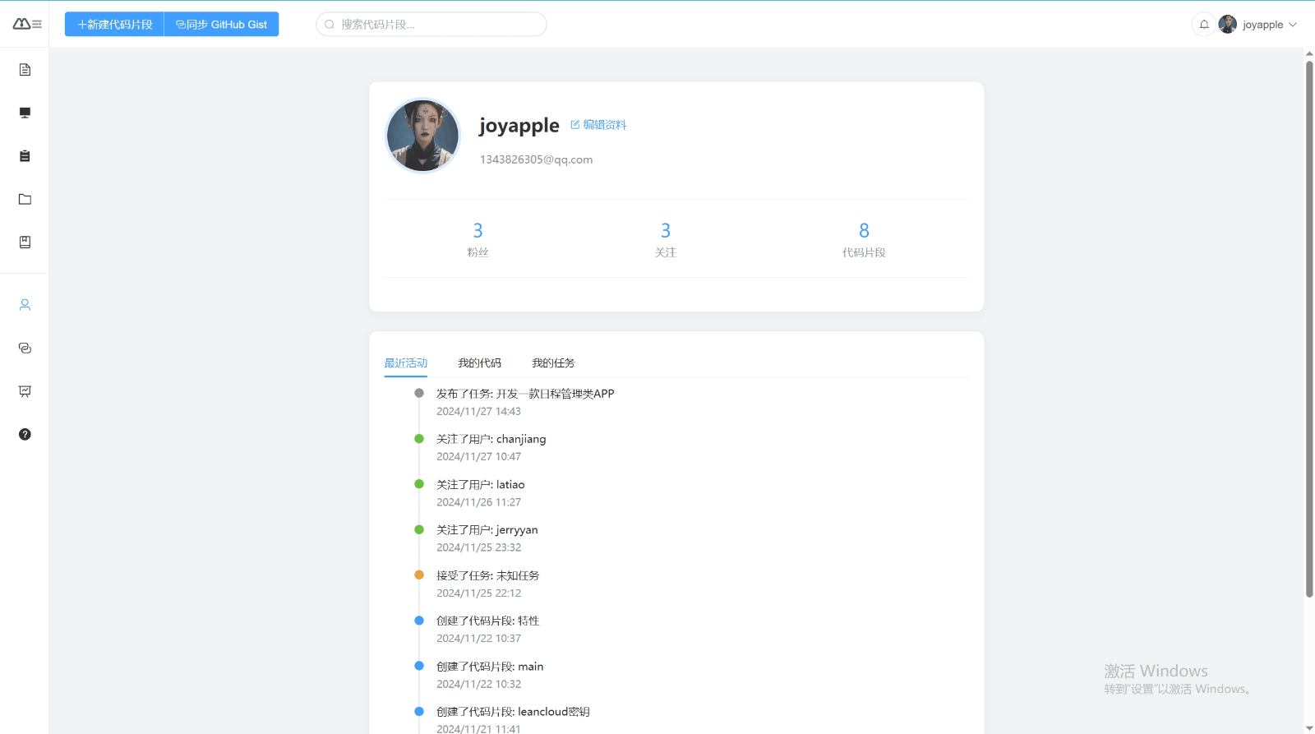Open the folder sidebar icon

coord(25,199)
